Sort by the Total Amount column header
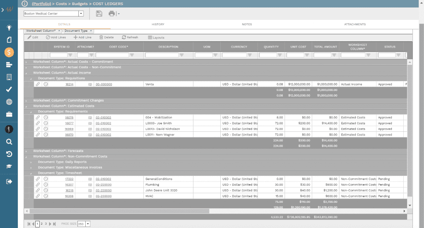Screen dimensions: 424x228 pos(325,47)
